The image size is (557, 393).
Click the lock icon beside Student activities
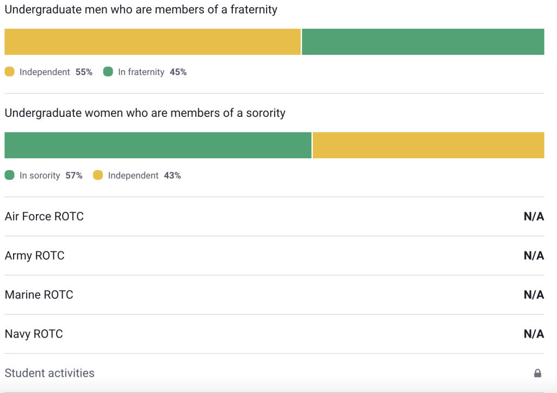click(x=537, y=373)
